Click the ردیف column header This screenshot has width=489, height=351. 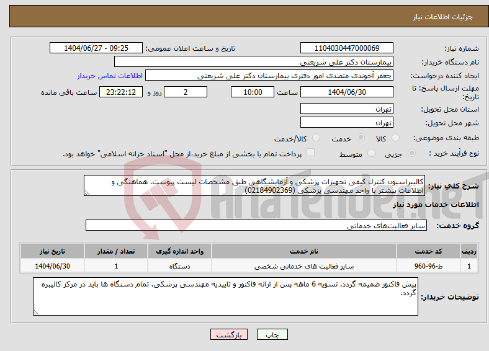tap(469, 251)
